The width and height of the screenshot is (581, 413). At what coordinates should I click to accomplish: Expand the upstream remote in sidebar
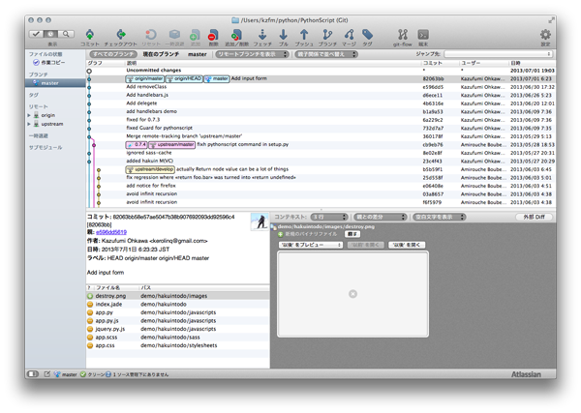pyautogui.click(x=29, y=124)
